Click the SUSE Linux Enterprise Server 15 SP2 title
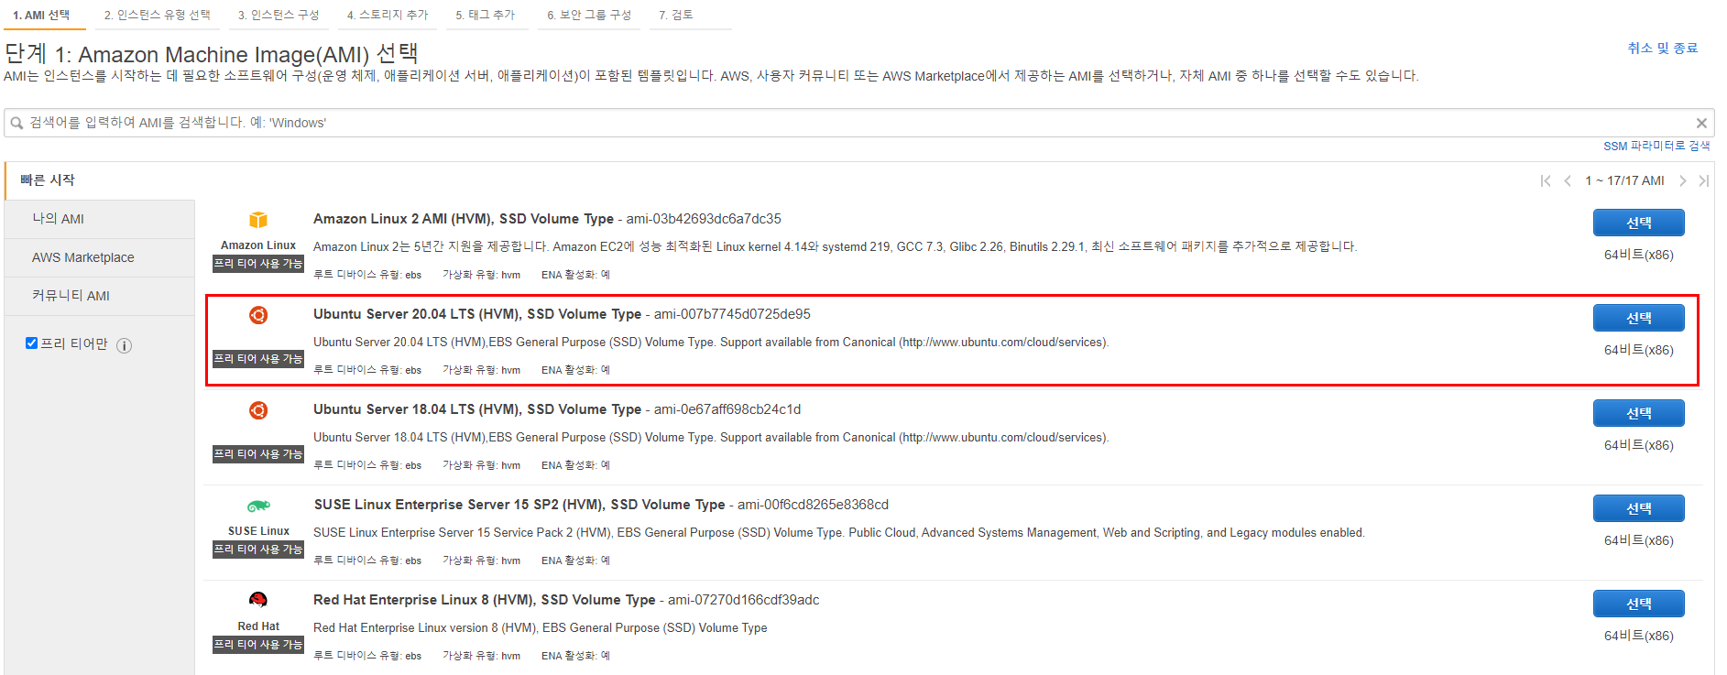 coord(519,505)
